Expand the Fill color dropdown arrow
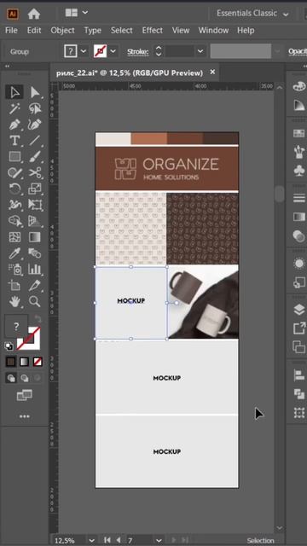Screen dimensions: 307x546 tap(84, 51)
